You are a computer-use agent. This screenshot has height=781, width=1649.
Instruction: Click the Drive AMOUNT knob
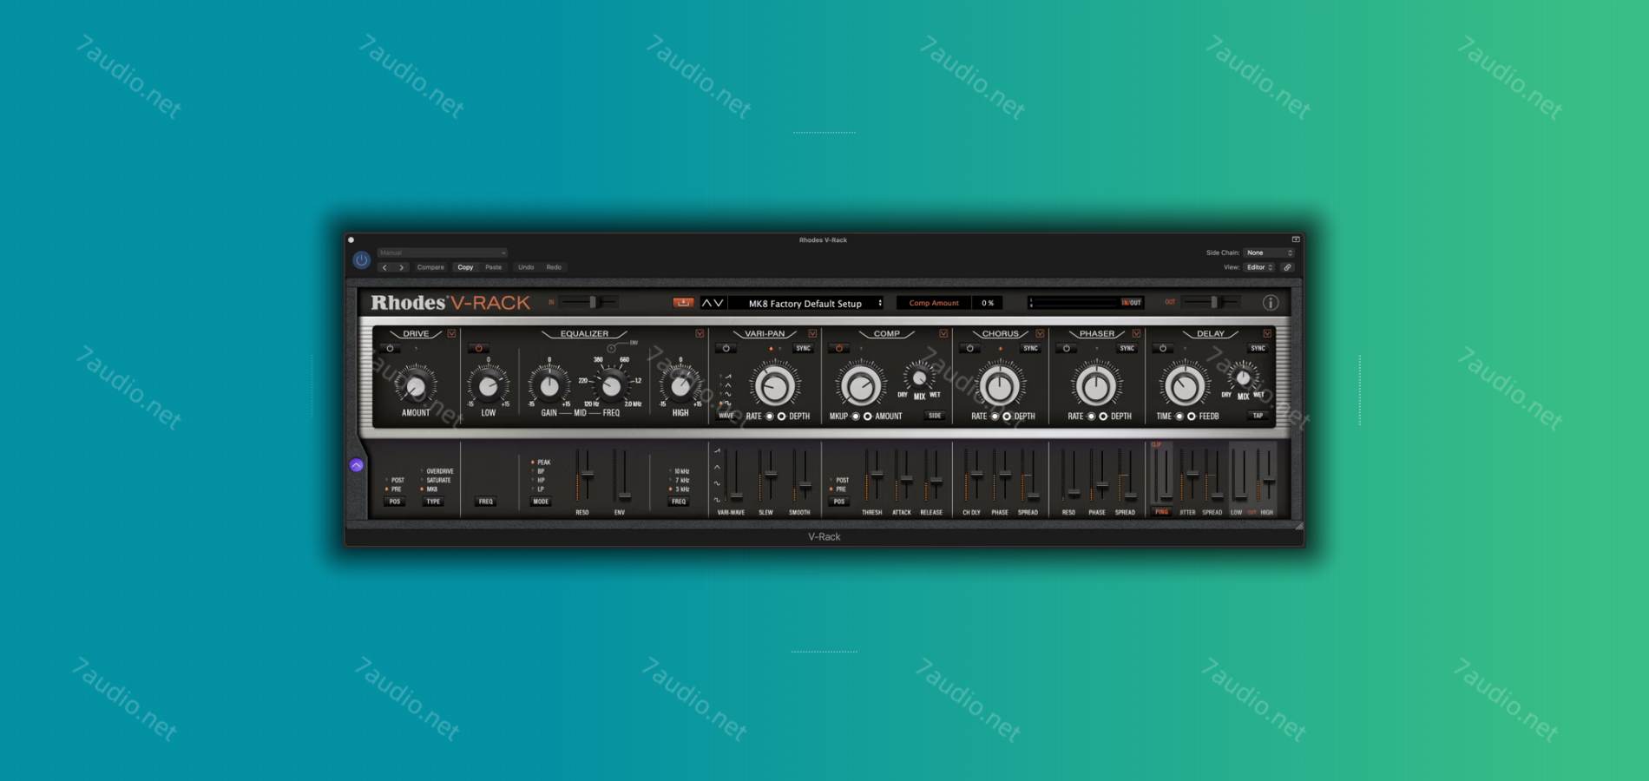coord(416,386)
